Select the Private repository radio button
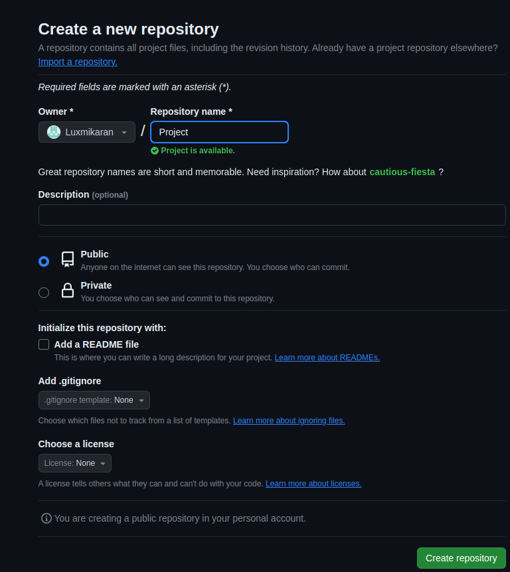Image resolution: width=510 pixels, height=572 pixels. [43, 292]
